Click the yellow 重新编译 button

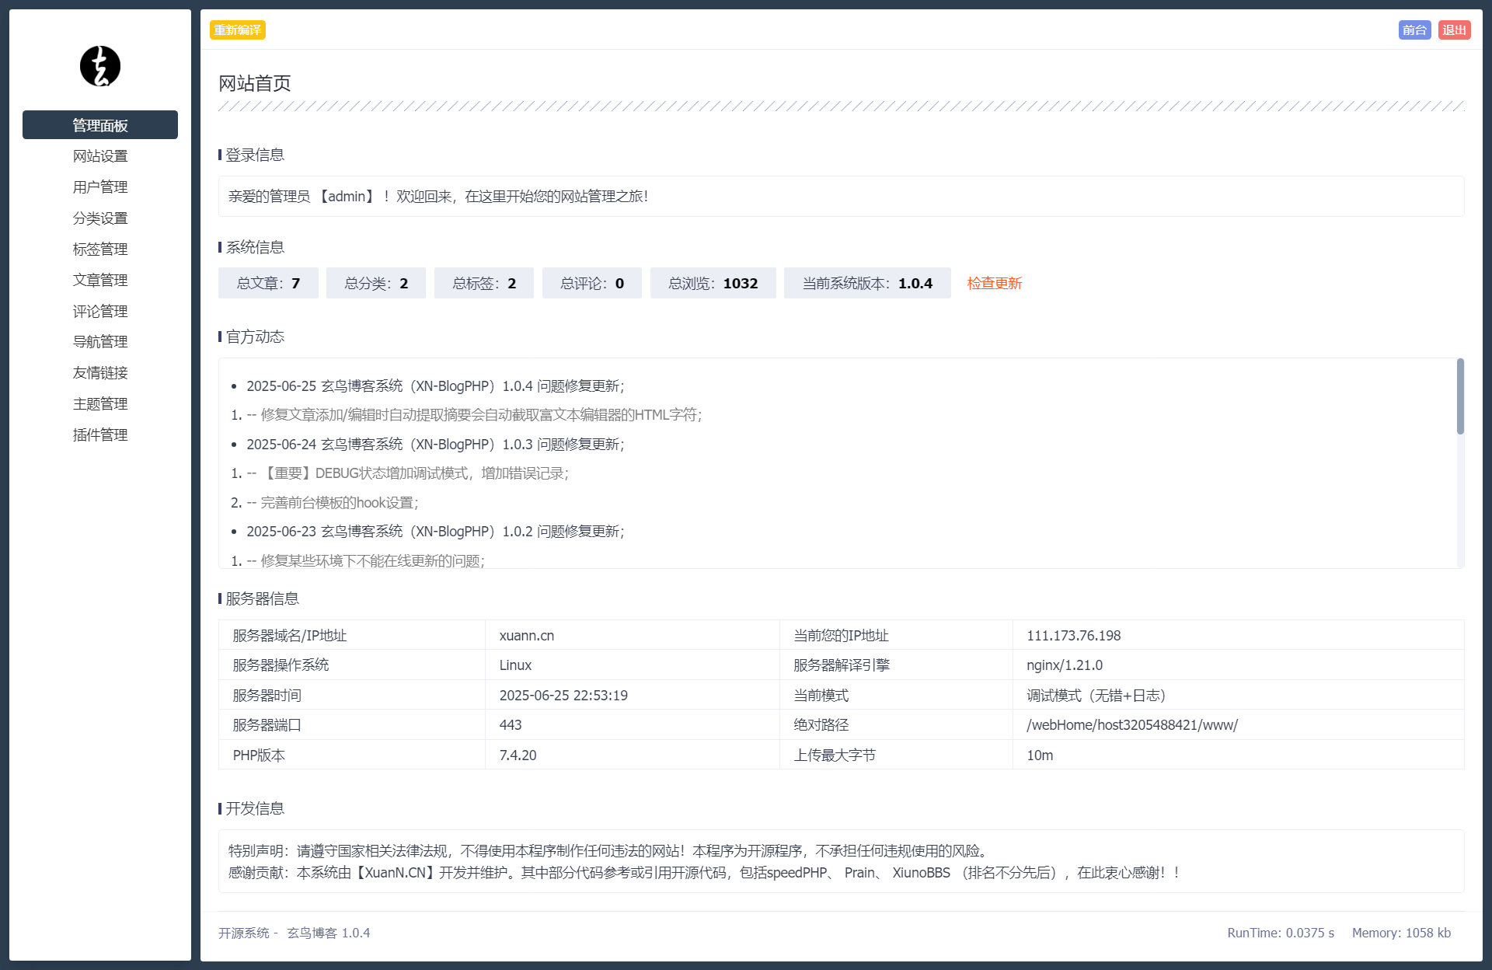tap(238, 30)
